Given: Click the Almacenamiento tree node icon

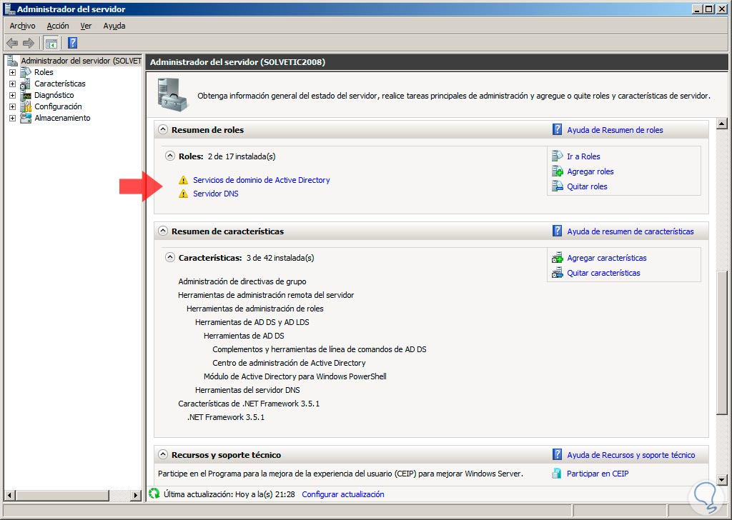Looking at the screenshot, I should [x=26, y=118].
